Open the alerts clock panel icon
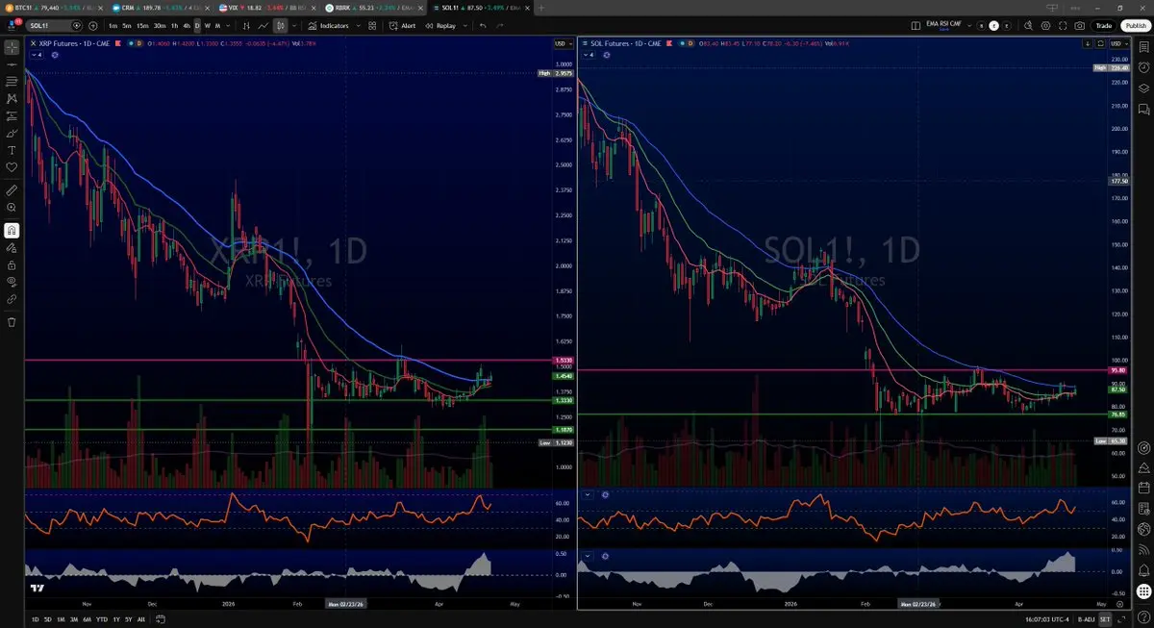The width and height of the screenshot is (1154, 628). click(1143, 67)
